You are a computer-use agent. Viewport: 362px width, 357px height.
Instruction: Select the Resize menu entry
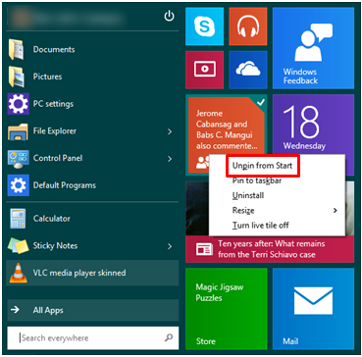coord(243,211)
